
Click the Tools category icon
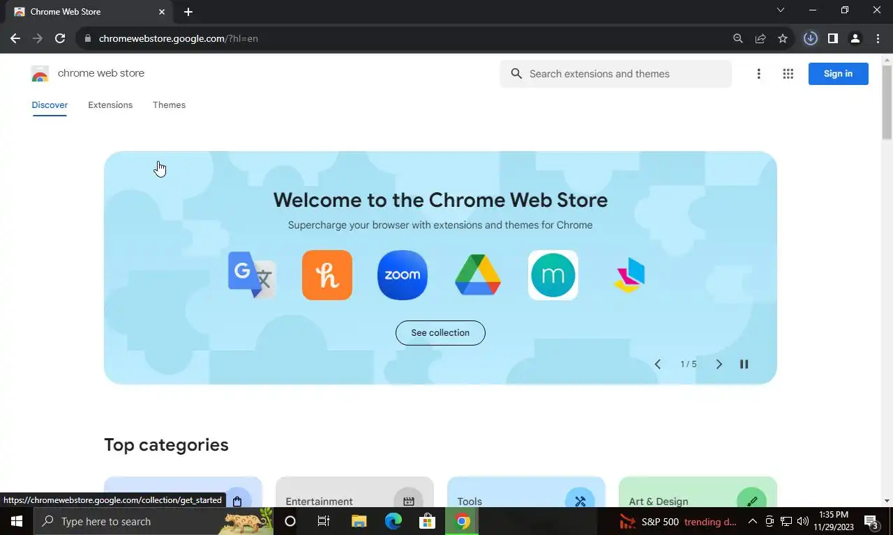click(580, 501)
